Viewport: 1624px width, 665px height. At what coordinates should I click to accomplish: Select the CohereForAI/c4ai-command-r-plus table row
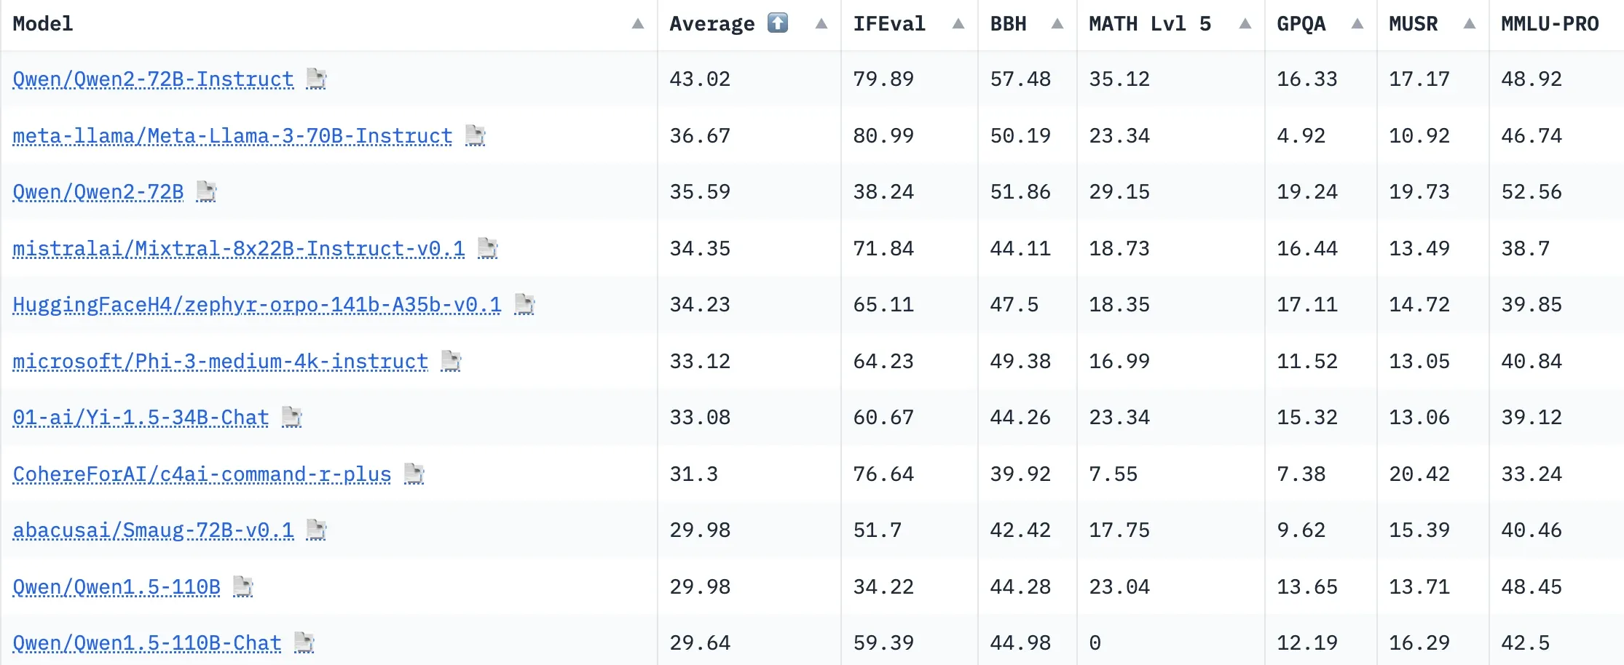coord(812,474)
